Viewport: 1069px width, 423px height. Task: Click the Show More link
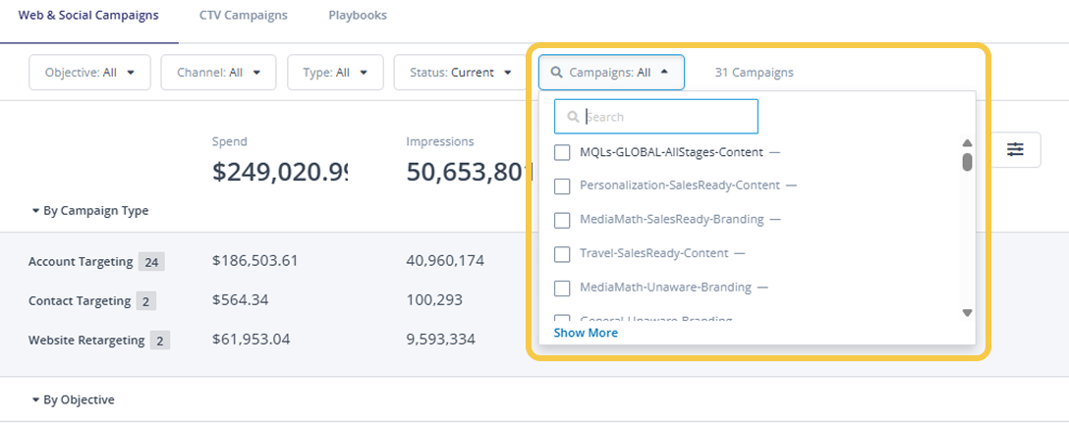point(586,333)
